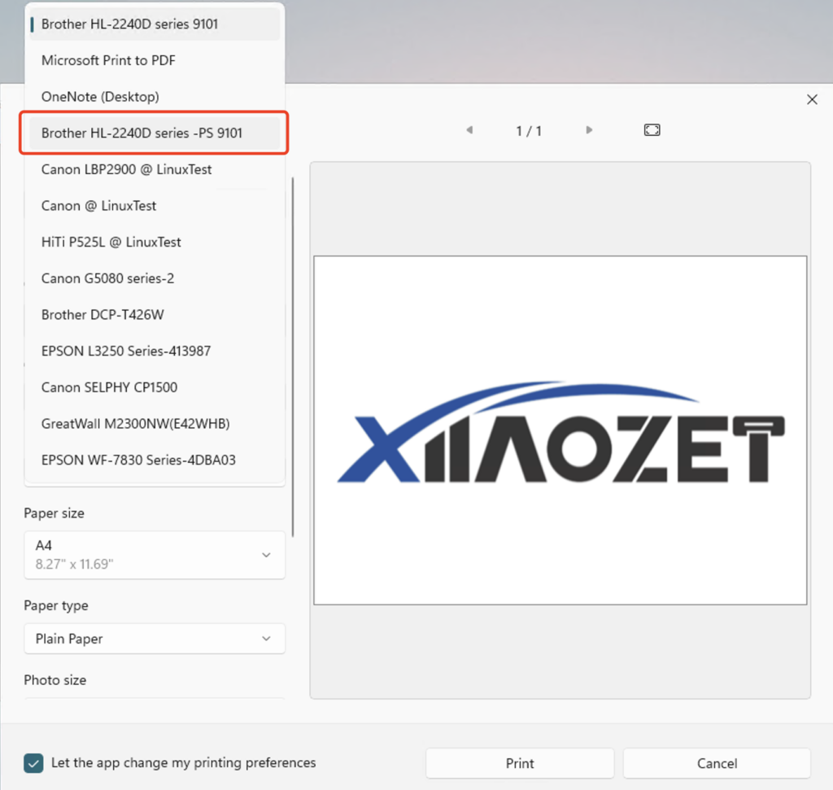Select Brother HL-2240D series -PS 9101
The height and width of the screenshot is (790, 833).
pos(155,133)
